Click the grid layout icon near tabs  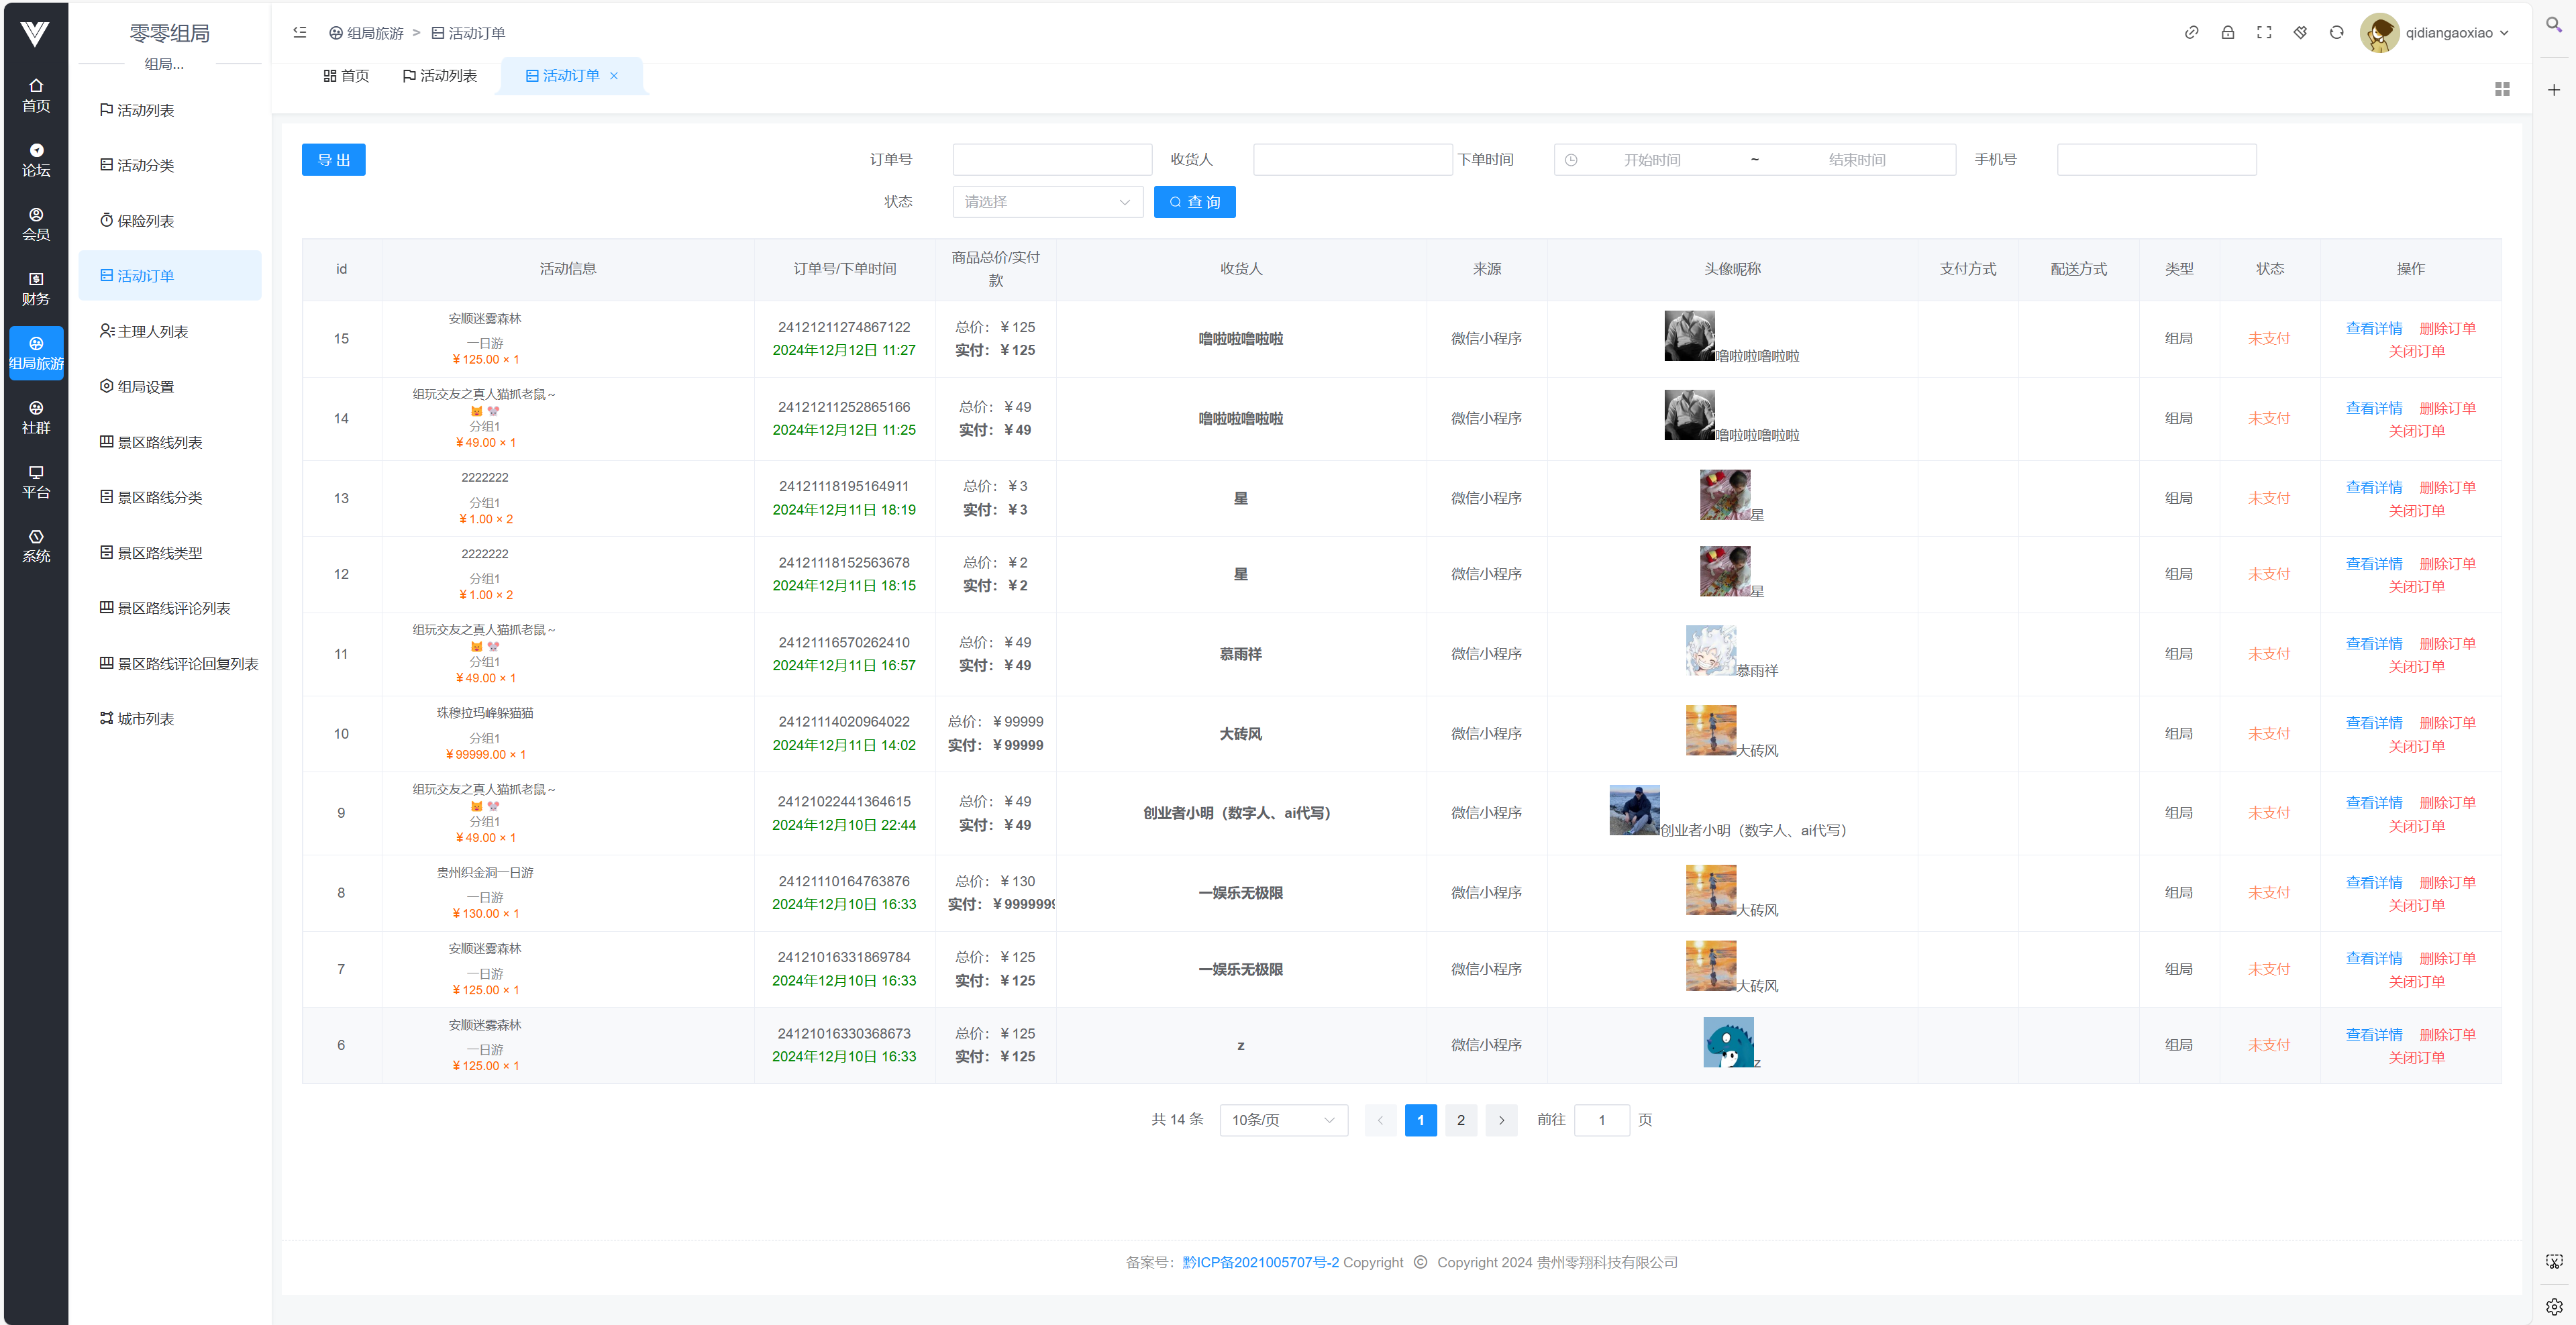2502,89
